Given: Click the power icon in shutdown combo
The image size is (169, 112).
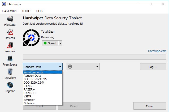Looking at the screenshot, I should click(x=70, y=67).
